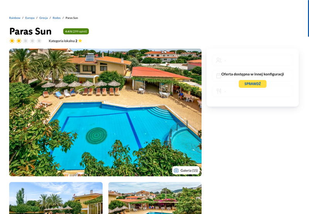Open the Galeria (15) button
This screenshot has height=214, width=309.
pos(186,170)
